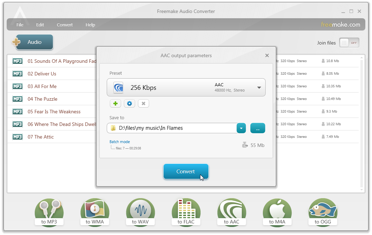
Task: Open the 256 Kbps preset dropdown
Action: tap(259, 87)
